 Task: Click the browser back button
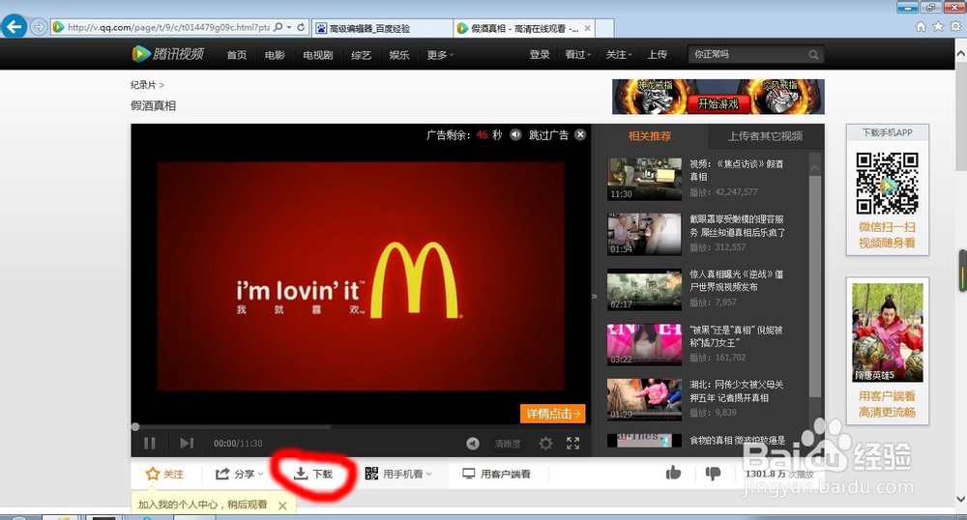(x=14, y=27)
